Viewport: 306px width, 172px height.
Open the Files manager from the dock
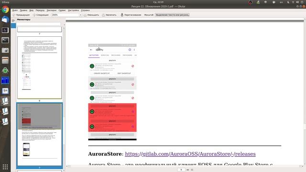point(5,61)
